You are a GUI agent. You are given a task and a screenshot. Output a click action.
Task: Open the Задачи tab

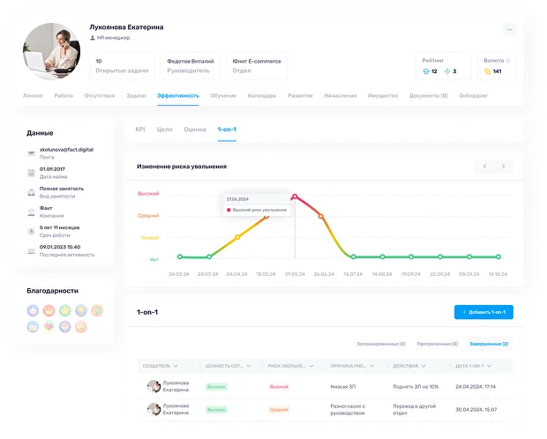point(136,95)
